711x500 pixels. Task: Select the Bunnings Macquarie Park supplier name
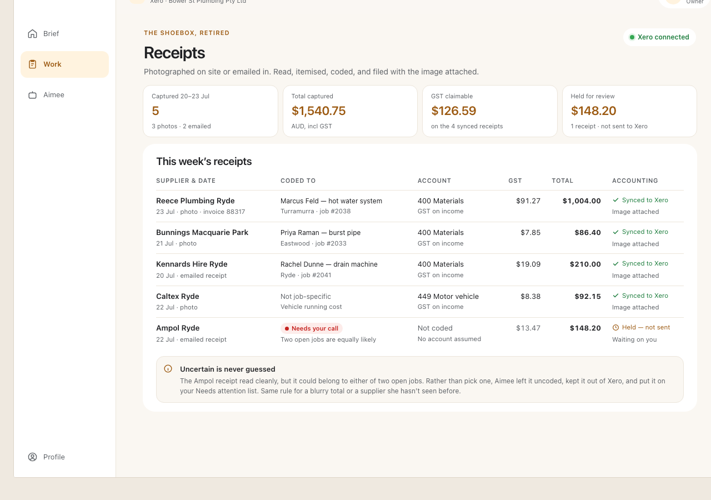pyautogui.click(x=202, y=232)
